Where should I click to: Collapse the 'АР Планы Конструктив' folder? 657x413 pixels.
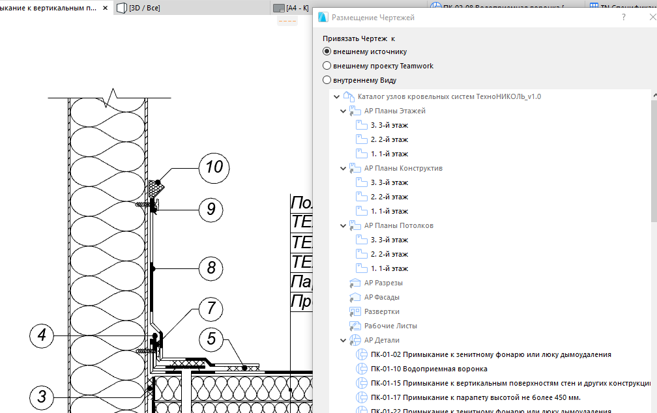pos(343,168)
